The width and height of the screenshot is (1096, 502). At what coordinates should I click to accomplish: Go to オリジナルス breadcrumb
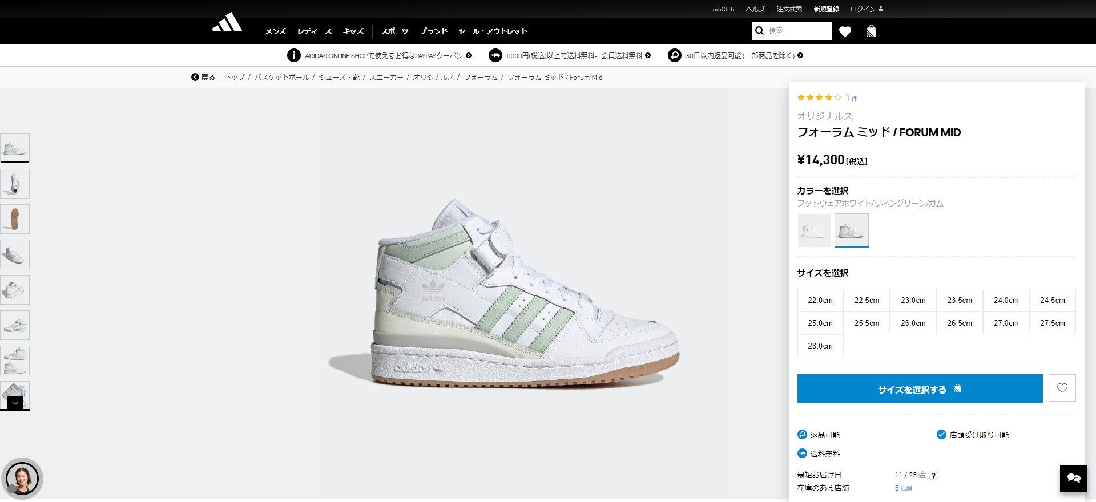[433, 77]
